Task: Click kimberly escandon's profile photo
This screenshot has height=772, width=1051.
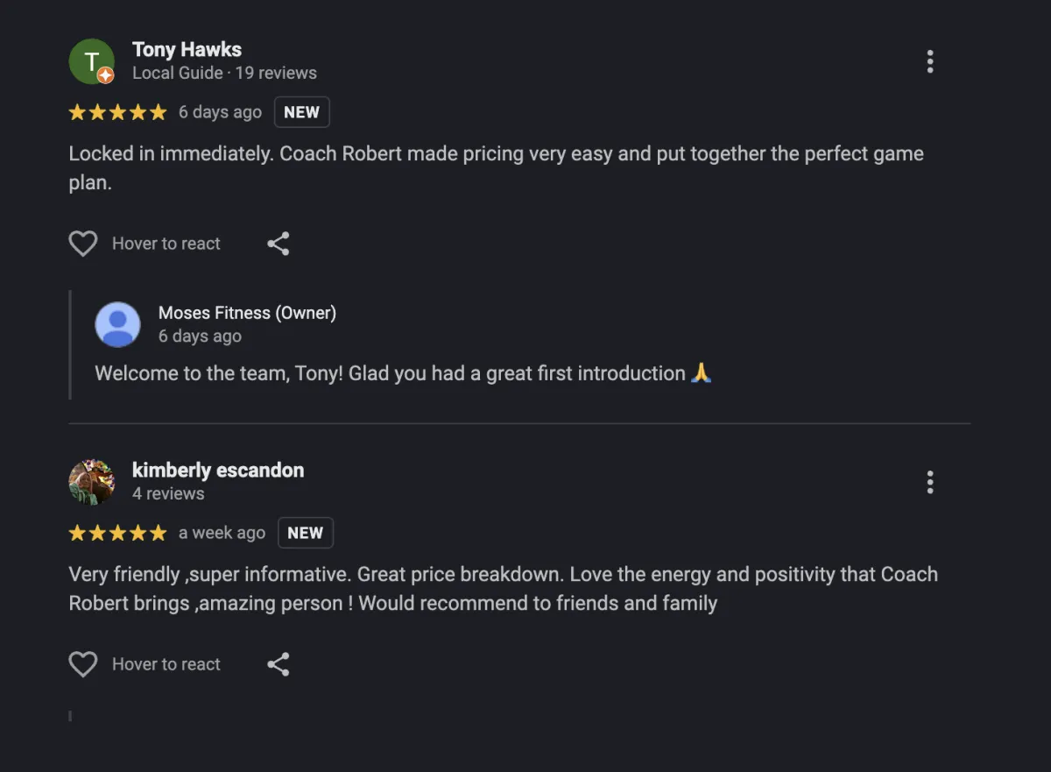Action: (91, 482)
